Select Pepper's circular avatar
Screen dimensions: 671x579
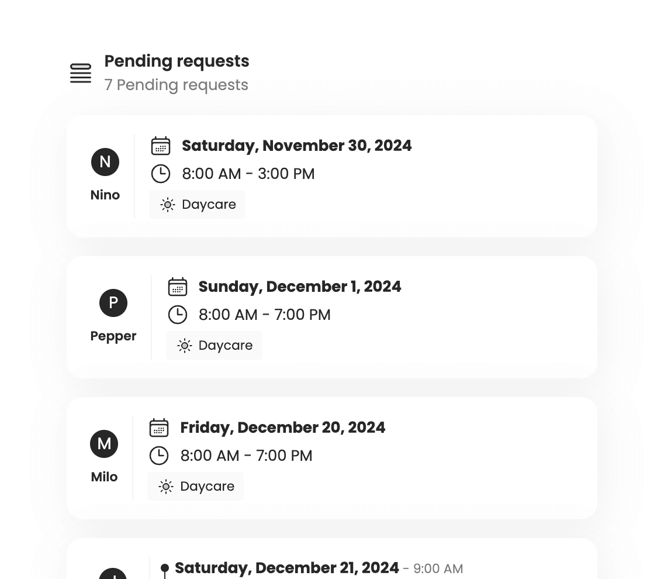(113, 303)
